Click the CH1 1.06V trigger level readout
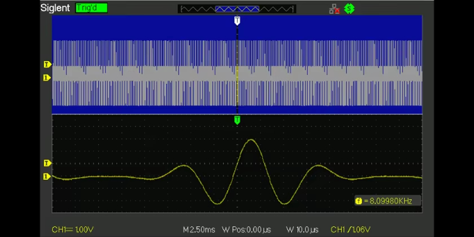This screenshot has height=237, width=474. point(352,230)
